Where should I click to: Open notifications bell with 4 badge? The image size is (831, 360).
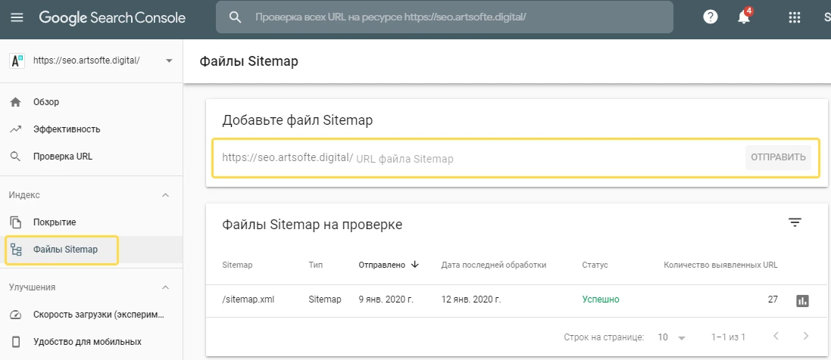pos(744,17)
